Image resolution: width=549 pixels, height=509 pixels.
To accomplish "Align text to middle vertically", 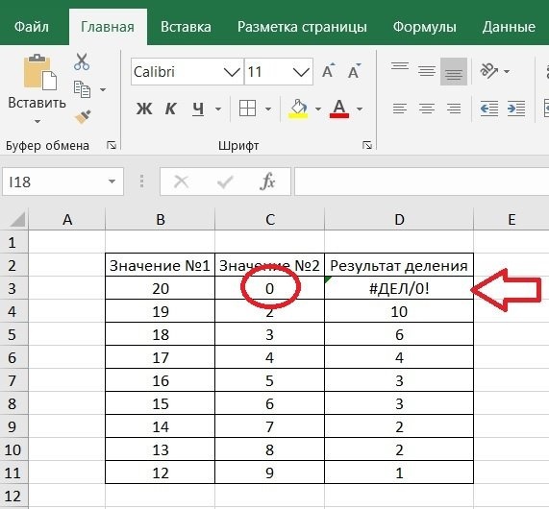I will coord(427,71).
